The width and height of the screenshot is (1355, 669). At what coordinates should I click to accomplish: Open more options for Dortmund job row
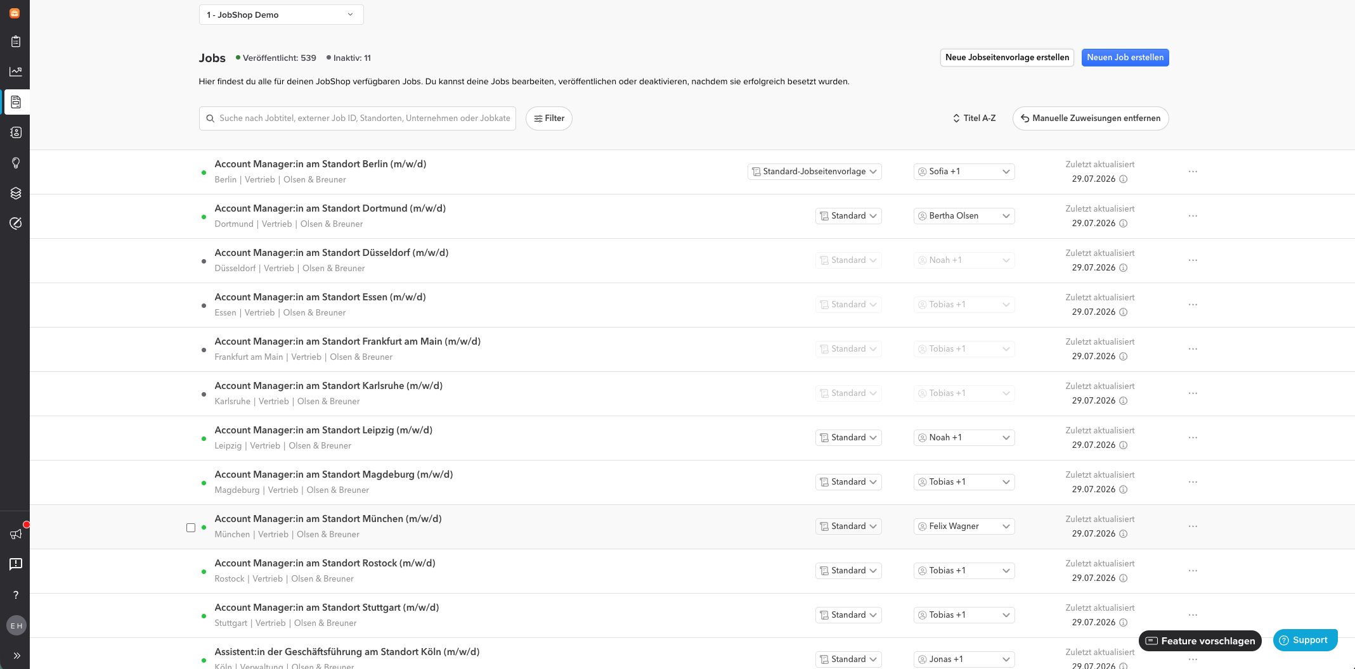pos(1193,216)
